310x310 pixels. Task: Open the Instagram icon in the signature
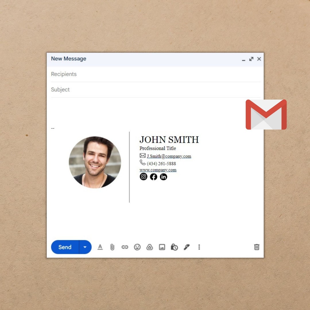coord(143,177)
